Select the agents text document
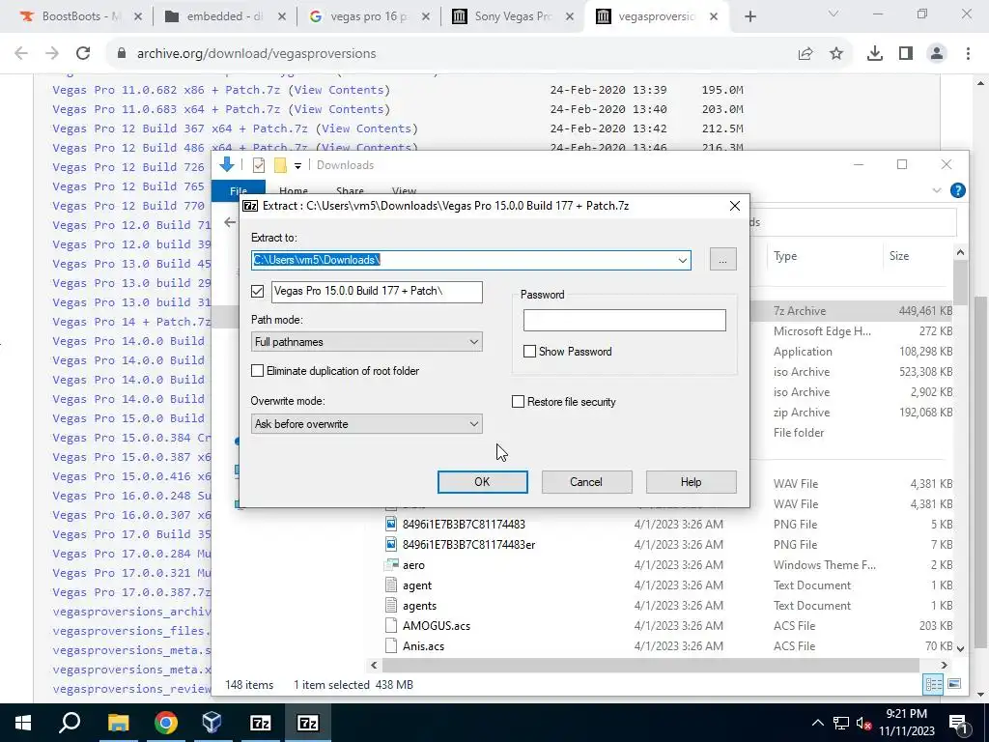The image size is (989, 742). click(419, 606)
